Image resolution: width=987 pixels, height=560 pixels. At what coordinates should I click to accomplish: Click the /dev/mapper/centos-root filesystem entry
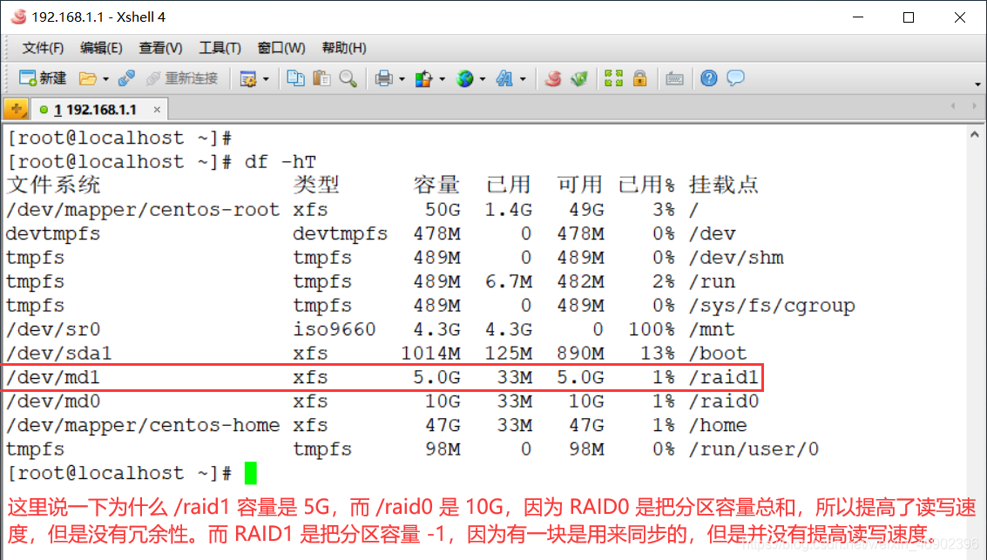click(143, 210)
